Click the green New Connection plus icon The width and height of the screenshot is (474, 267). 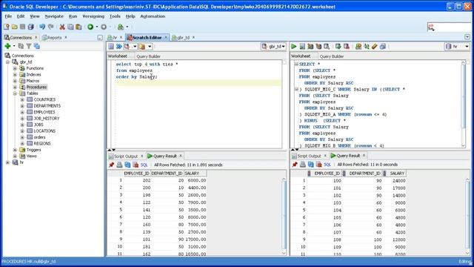(x=7, y=46)
